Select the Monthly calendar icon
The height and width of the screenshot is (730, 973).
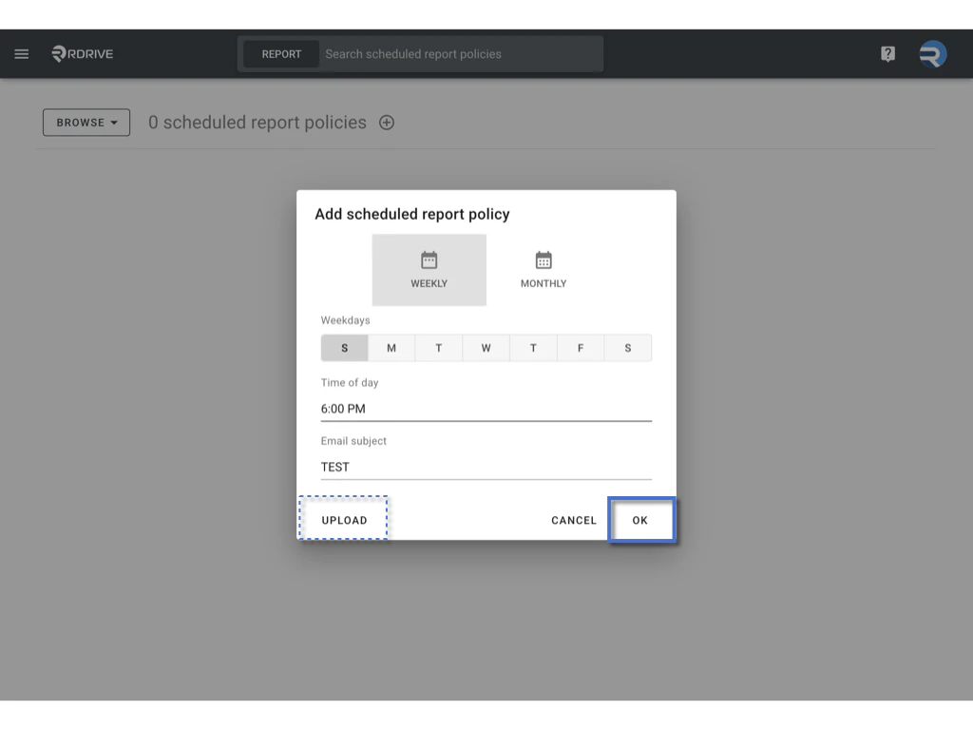(543, 259)
